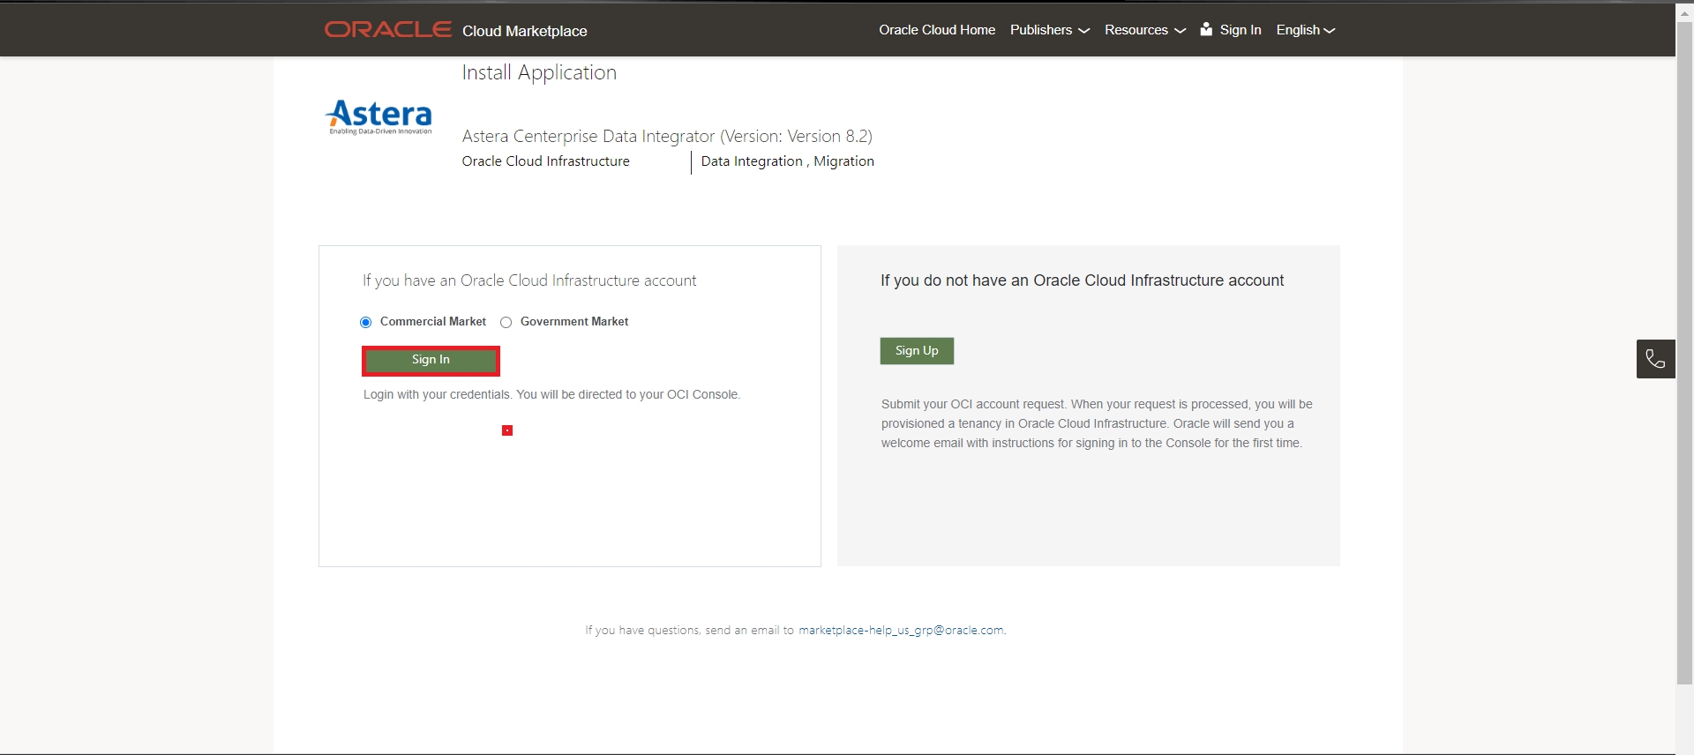1694x755 pixels.
Task: Select the Commercial Market radio button
Action: click(x=366, y=323)
